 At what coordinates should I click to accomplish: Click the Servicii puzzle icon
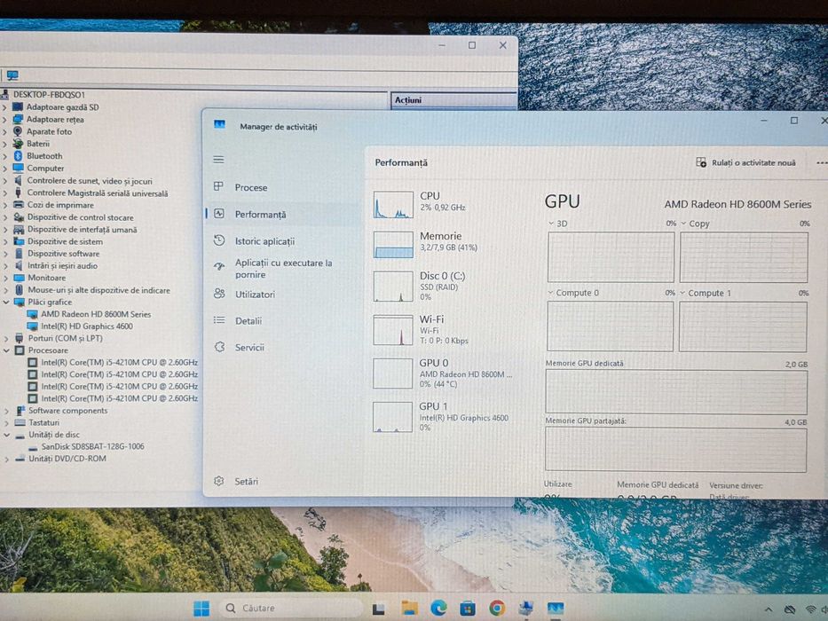pyautogui.click(x=220, y=347)
